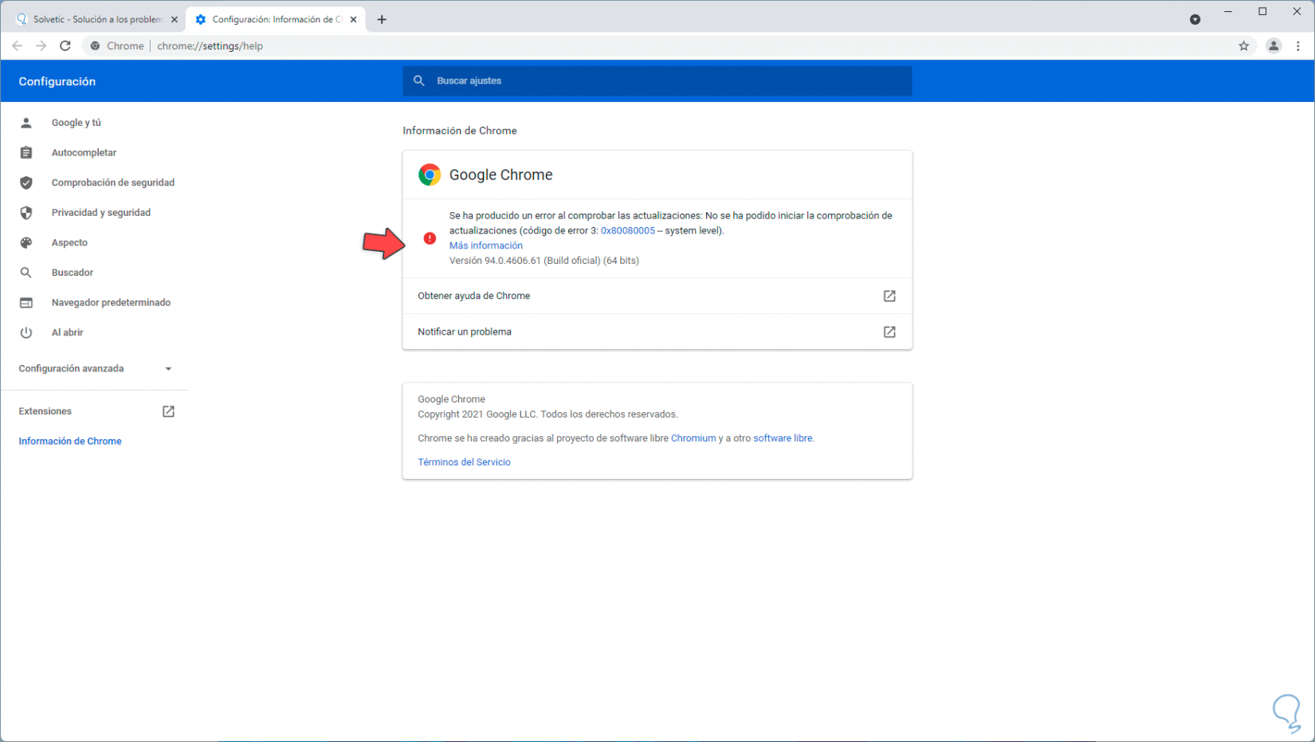The width and height of the screenshot is (1315, 742).
Task: Click the Notificar un problema external icon
Action: [889, 332]
